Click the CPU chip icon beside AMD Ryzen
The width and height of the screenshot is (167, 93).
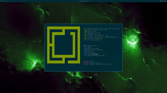point(86,30)
